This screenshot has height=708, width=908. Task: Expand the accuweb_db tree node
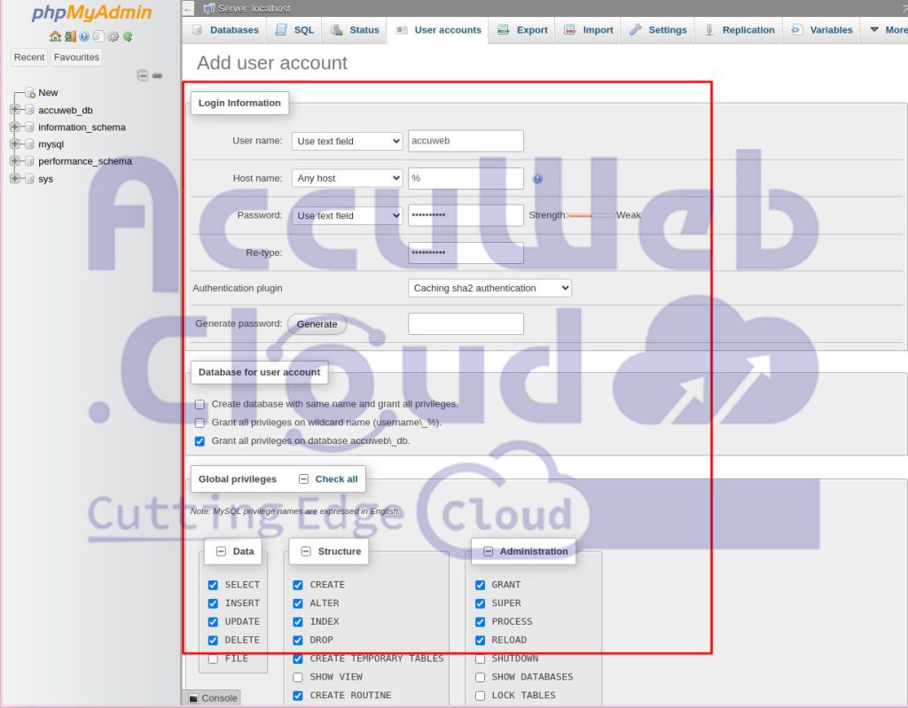coord(14,109)
